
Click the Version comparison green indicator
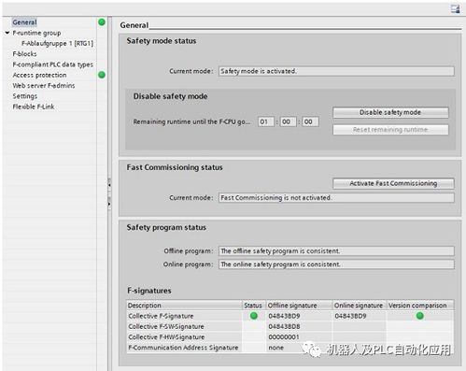coord(420,316)
